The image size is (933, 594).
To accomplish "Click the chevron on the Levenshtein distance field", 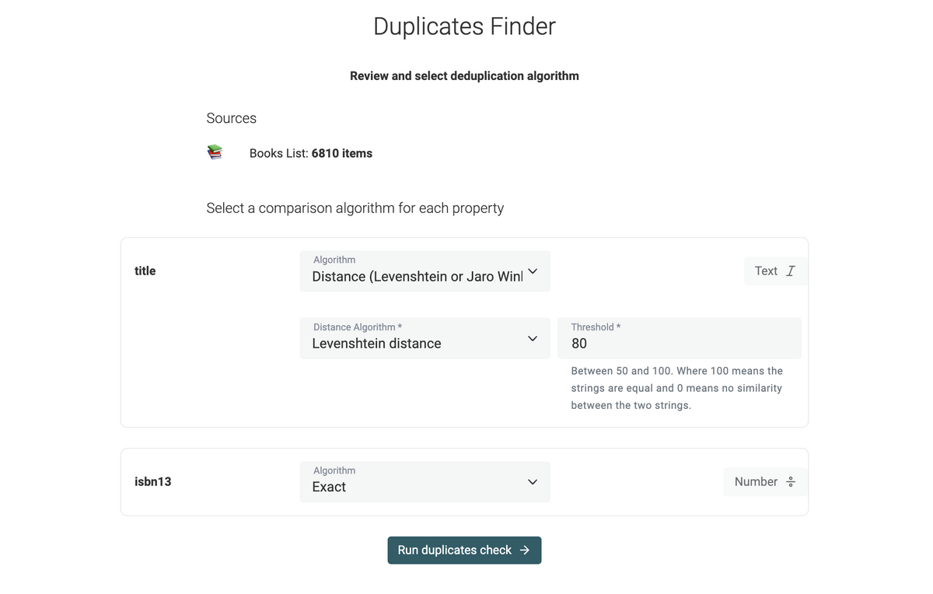I will (533, 339).
